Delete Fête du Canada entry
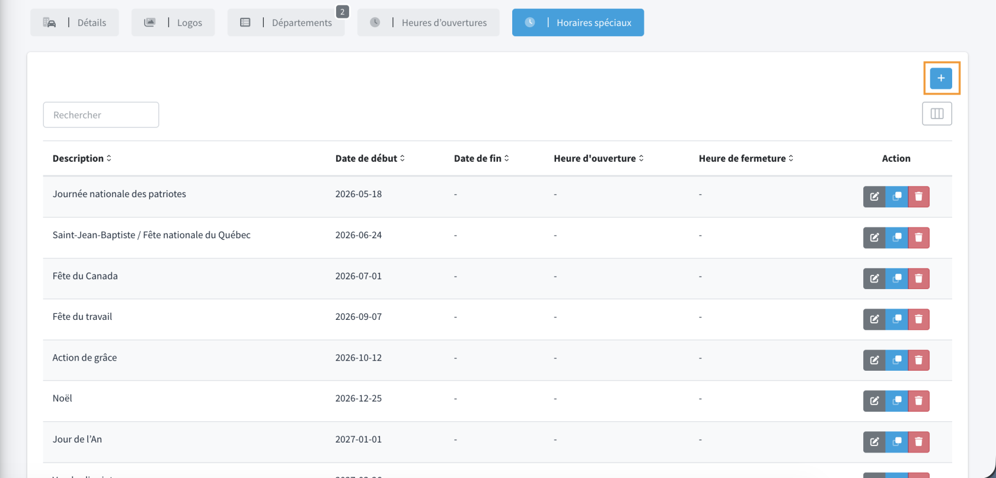Screen dimensions: 996x478 tap(918, 278)
